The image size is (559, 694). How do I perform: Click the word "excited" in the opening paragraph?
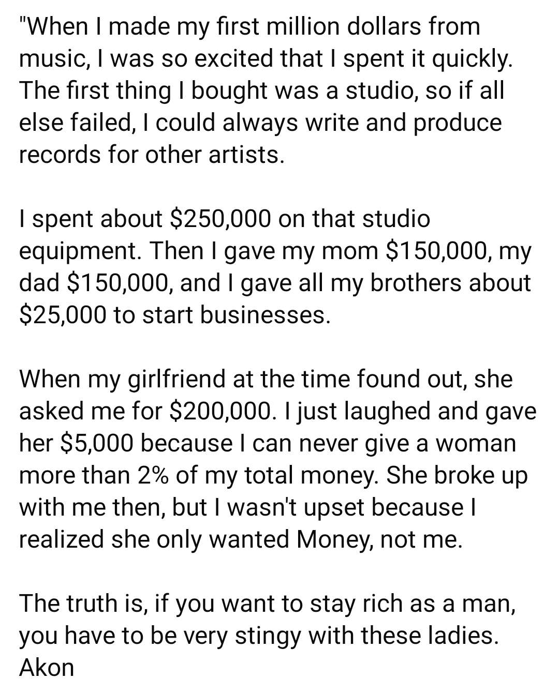244,58
